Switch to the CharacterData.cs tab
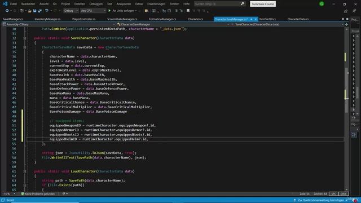 point(298,19)
